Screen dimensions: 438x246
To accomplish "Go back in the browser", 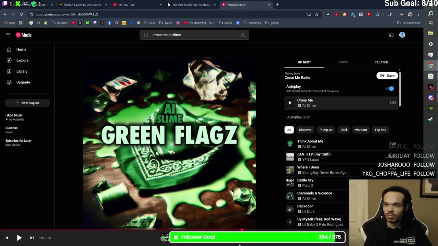I will 5,14.
